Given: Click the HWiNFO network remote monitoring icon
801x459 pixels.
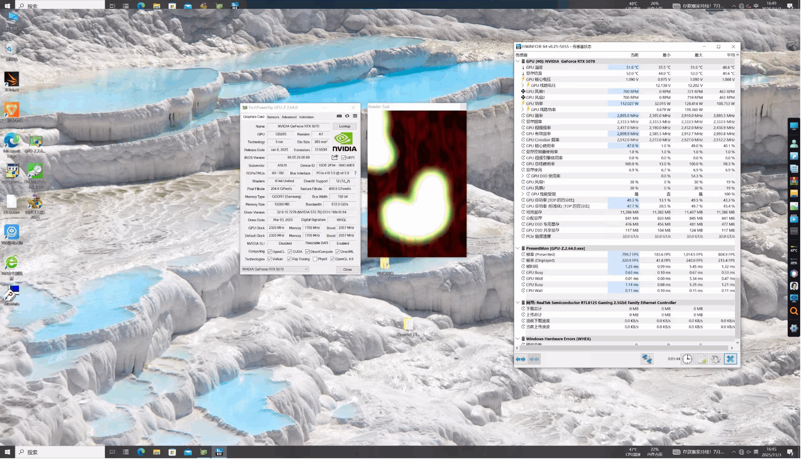Looking at the screenshot, I should coord(647,359).
